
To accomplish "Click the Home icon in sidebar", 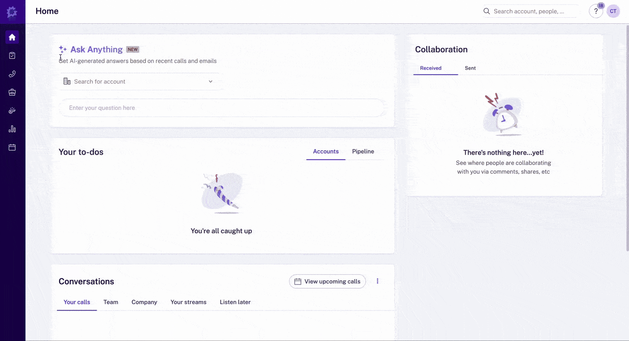I will pos(12,37).
